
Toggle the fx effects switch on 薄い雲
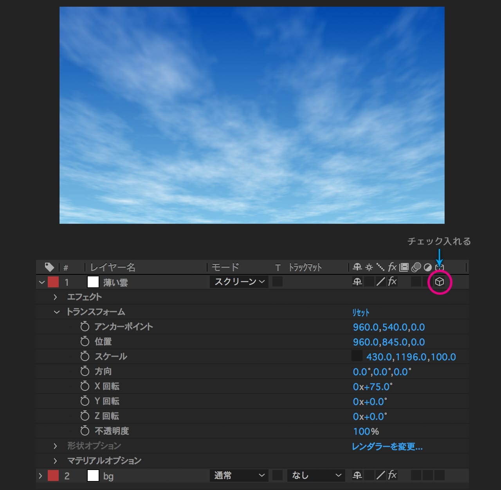click(392, 281)
